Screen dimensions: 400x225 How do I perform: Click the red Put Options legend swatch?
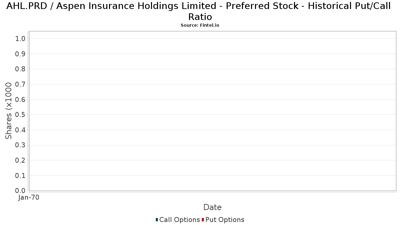point(203,220)
